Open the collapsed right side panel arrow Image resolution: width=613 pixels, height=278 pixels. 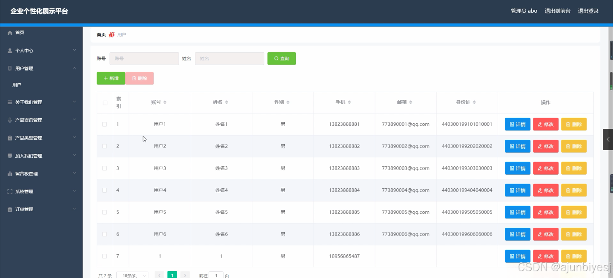pyautogui.click(x=608, y=139)
